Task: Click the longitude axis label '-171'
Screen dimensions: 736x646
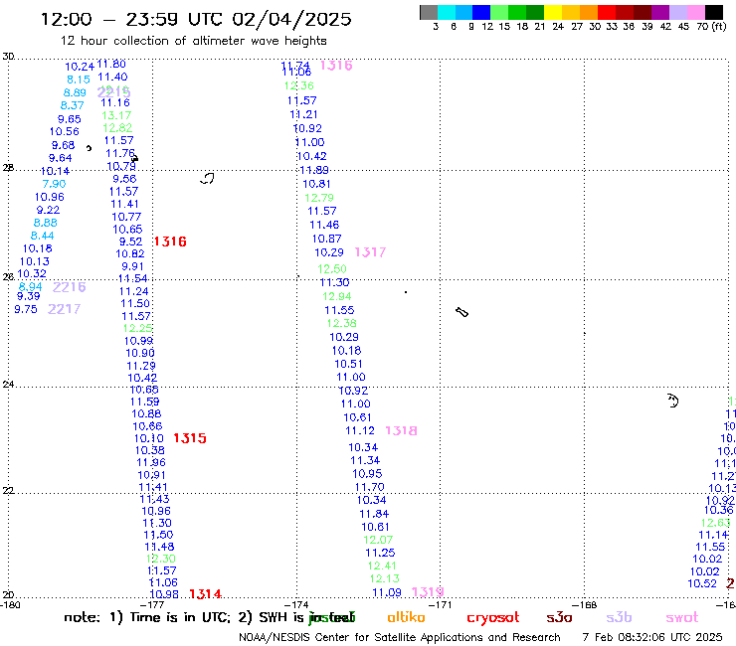Action: [441, 604]
